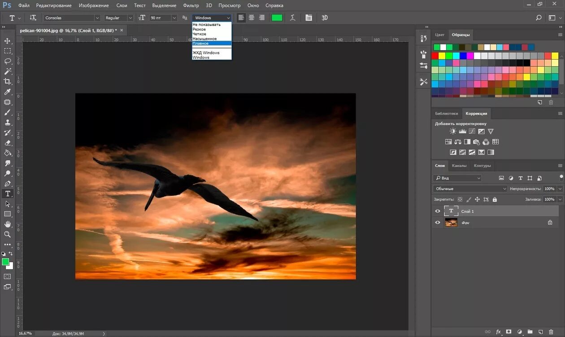
Task: Toggle visibility of the Фон layer
Action: click(x=438, y=222)
